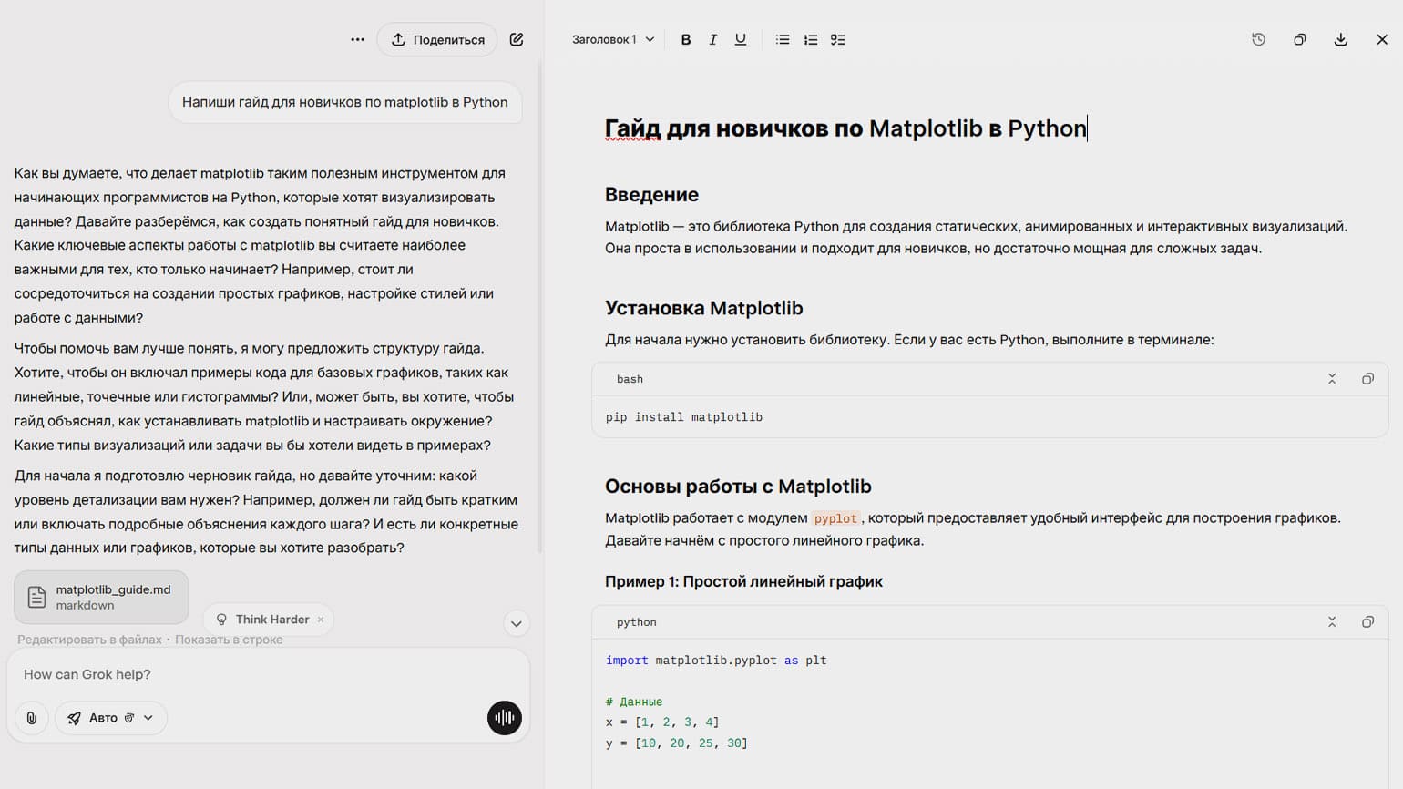Viewport: 1403px width, 789px height.
Task: Open the matplotlib_guide.md file attachment
Action: click(101, 597)
